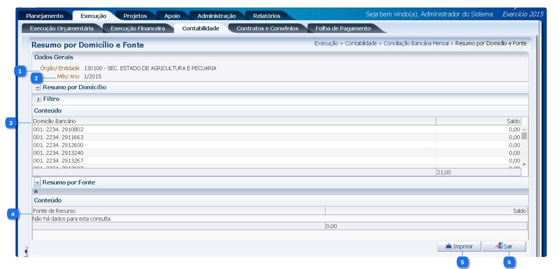Screen dimensions: 558x269
Task: Open the Execução Financeira sub-tab
Action: pyautogui.click(x=138, y=28)
